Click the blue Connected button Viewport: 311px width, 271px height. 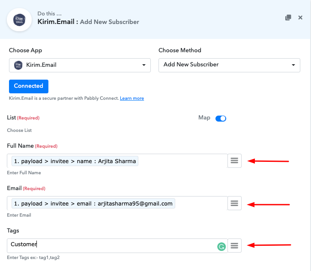29,86
